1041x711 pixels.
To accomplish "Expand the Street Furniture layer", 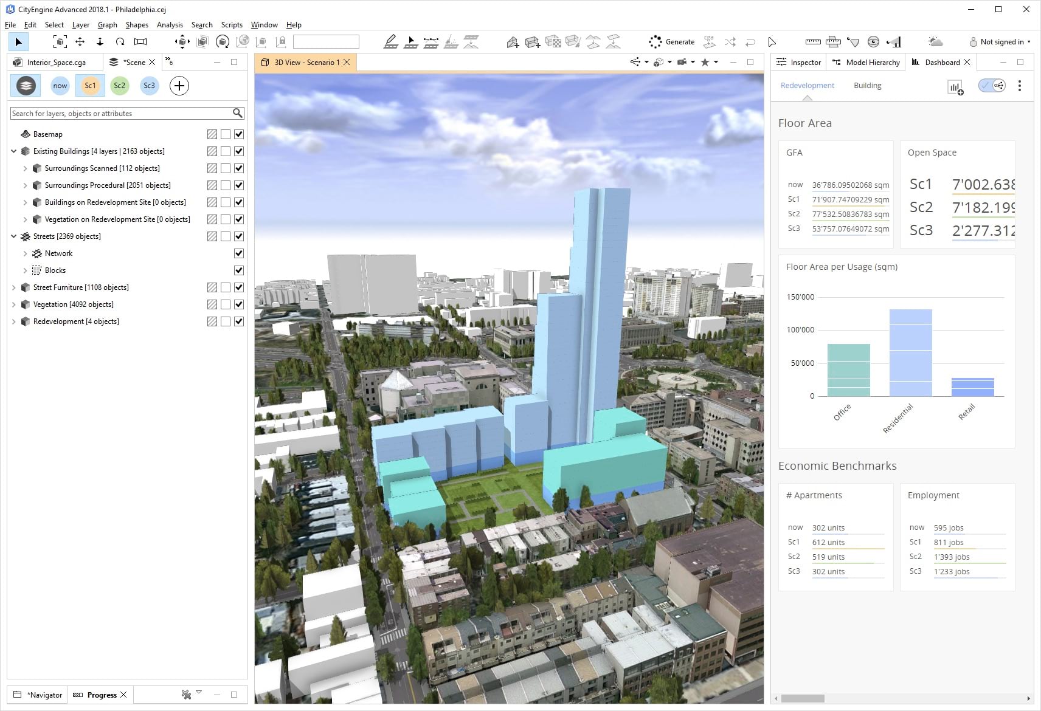I will pos(14,287).
